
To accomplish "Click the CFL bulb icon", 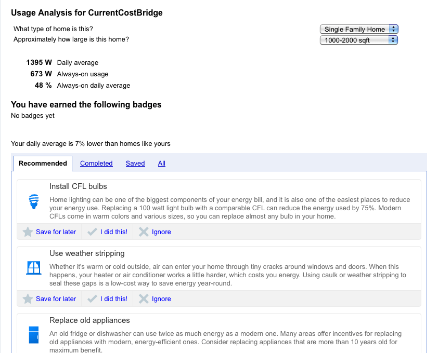I will [x=34, y=201].
